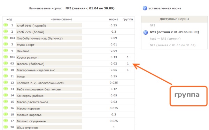Click norm value 0.02 for Фасоль

click(114, 64)
